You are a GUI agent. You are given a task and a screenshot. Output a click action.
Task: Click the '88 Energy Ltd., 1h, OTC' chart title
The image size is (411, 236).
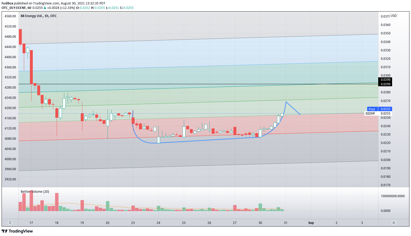[x=39, y=16]
